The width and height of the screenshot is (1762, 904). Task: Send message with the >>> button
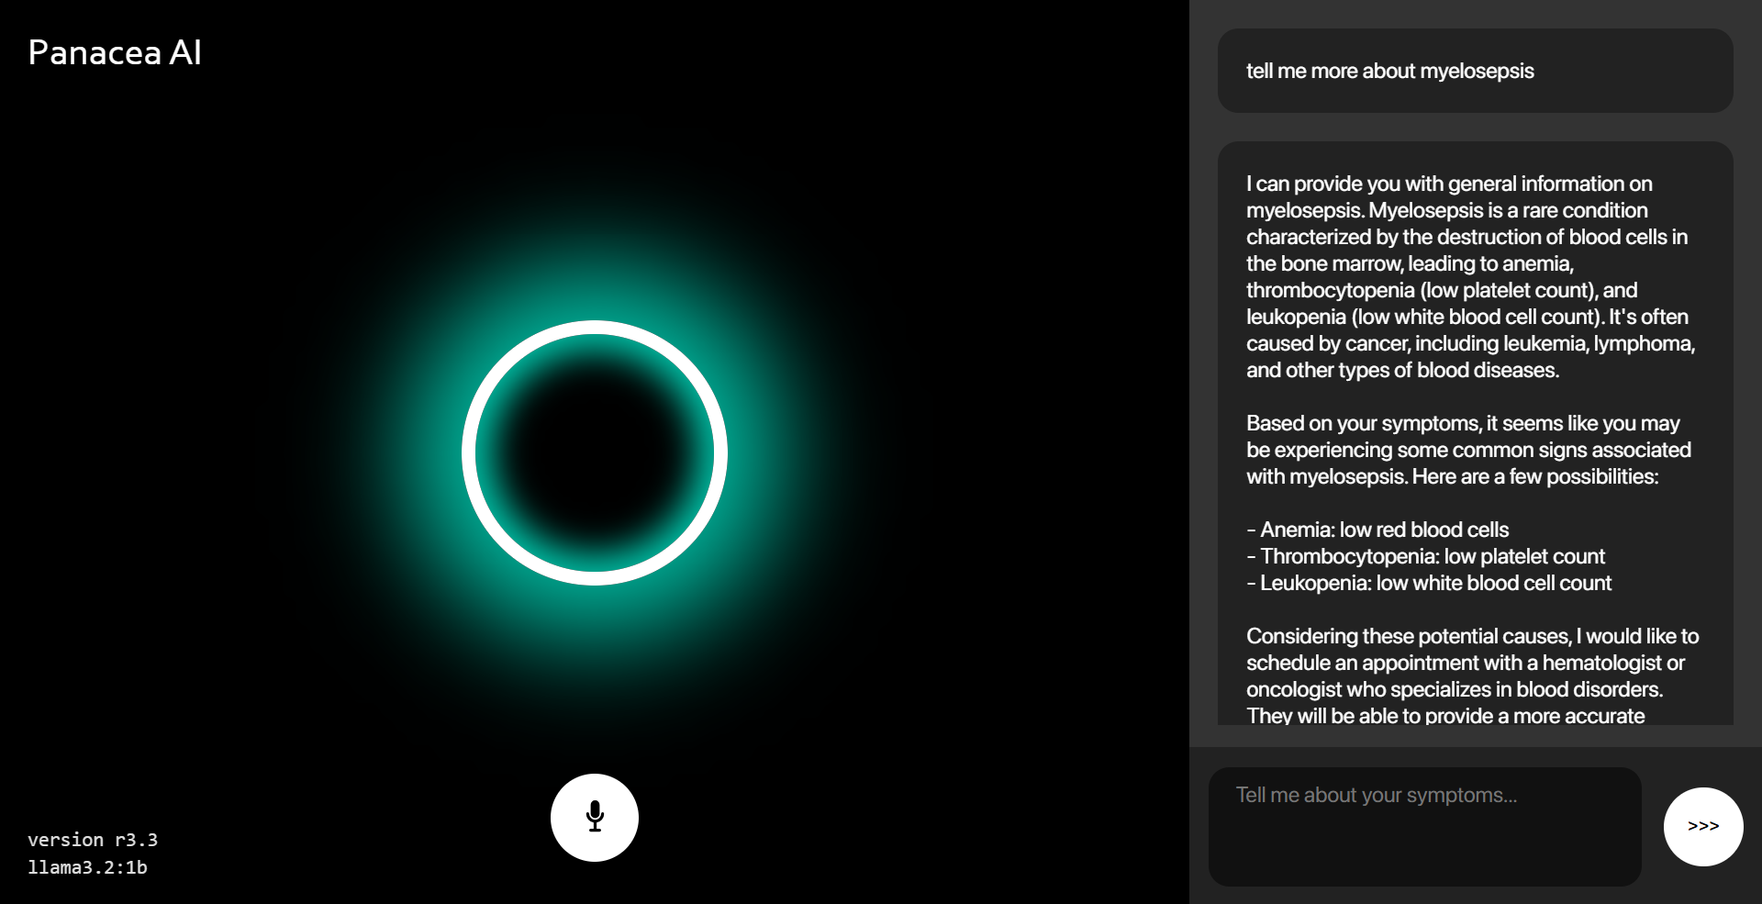(1703, 826)
